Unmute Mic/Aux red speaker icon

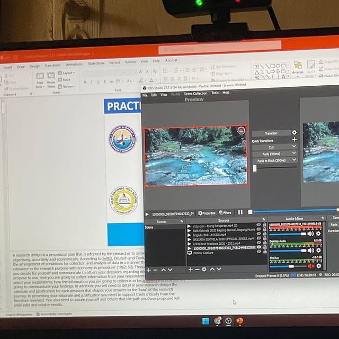[311, 266]
